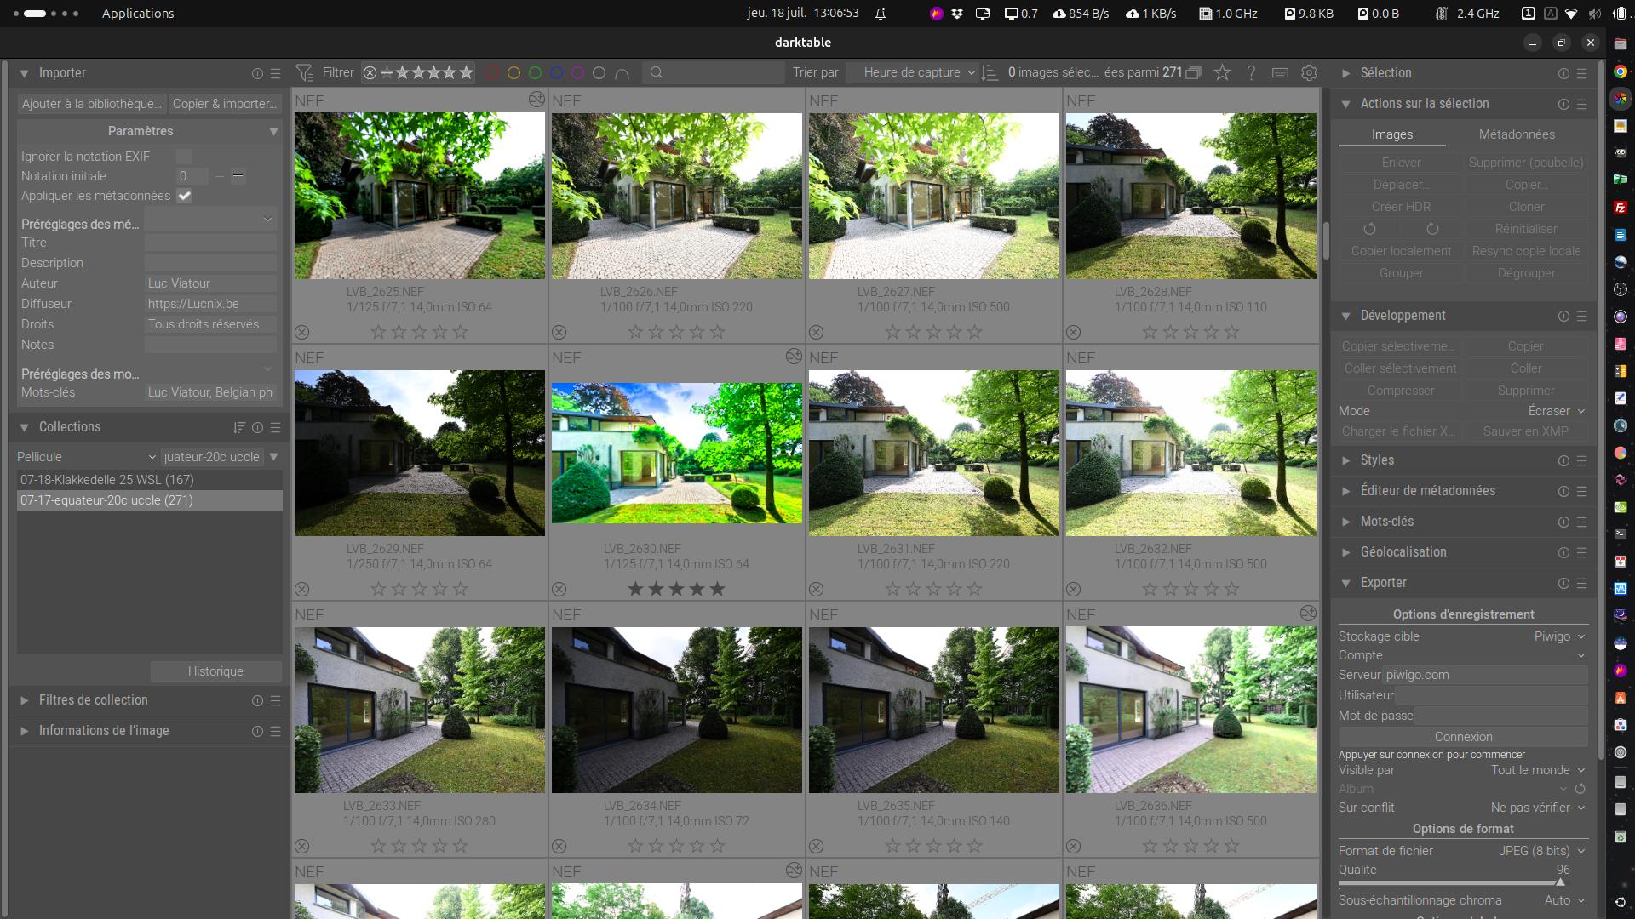The height and width of the screenshot is (919, 1635).
Task: Toggle sort order direction icon
Action: (x=990, y=73)
